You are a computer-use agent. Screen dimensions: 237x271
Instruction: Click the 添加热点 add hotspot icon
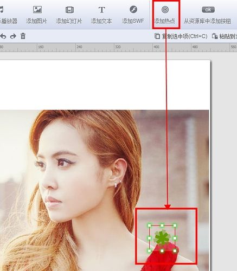point(165,10)
